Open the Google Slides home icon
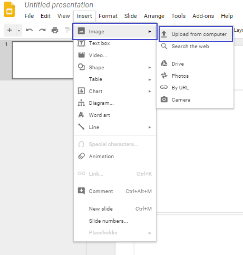243x255 pixels. (9, 10)
